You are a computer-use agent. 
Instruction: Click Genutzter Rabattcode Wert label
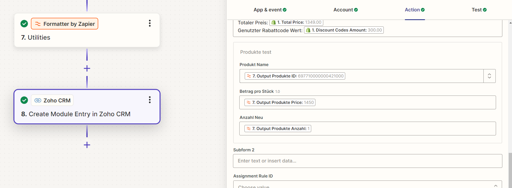(270, 30)
